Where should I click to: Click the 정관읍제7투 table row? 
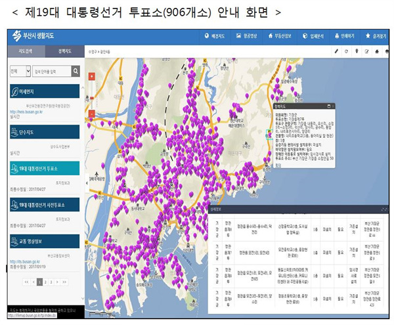click(x=298, y=252)
